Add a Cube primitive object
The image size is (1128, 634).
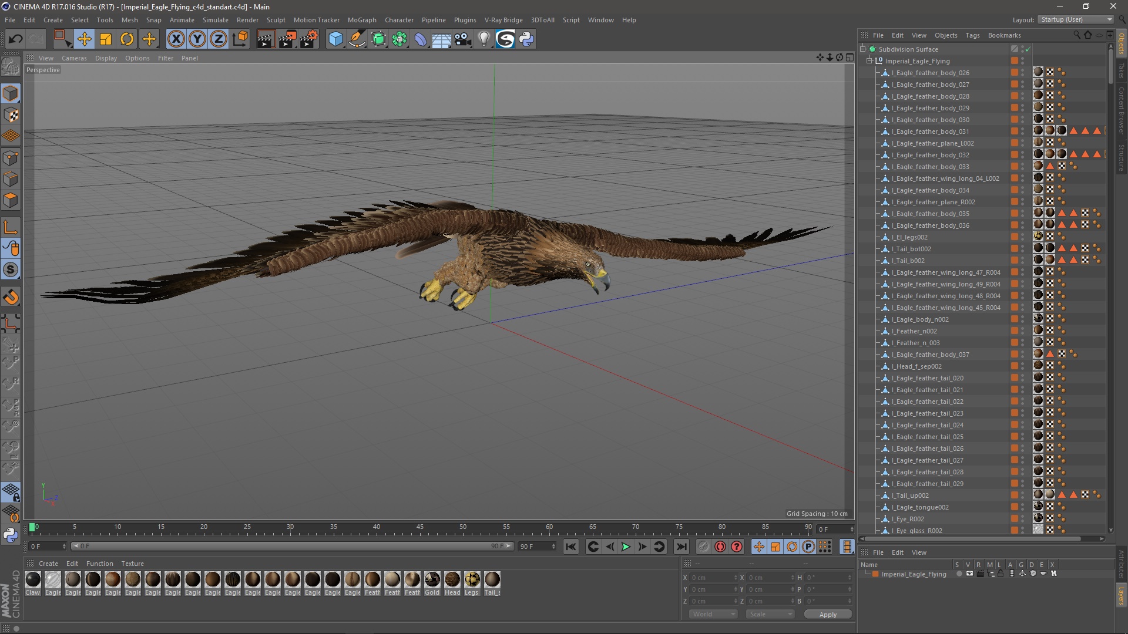tap(335, 39)
